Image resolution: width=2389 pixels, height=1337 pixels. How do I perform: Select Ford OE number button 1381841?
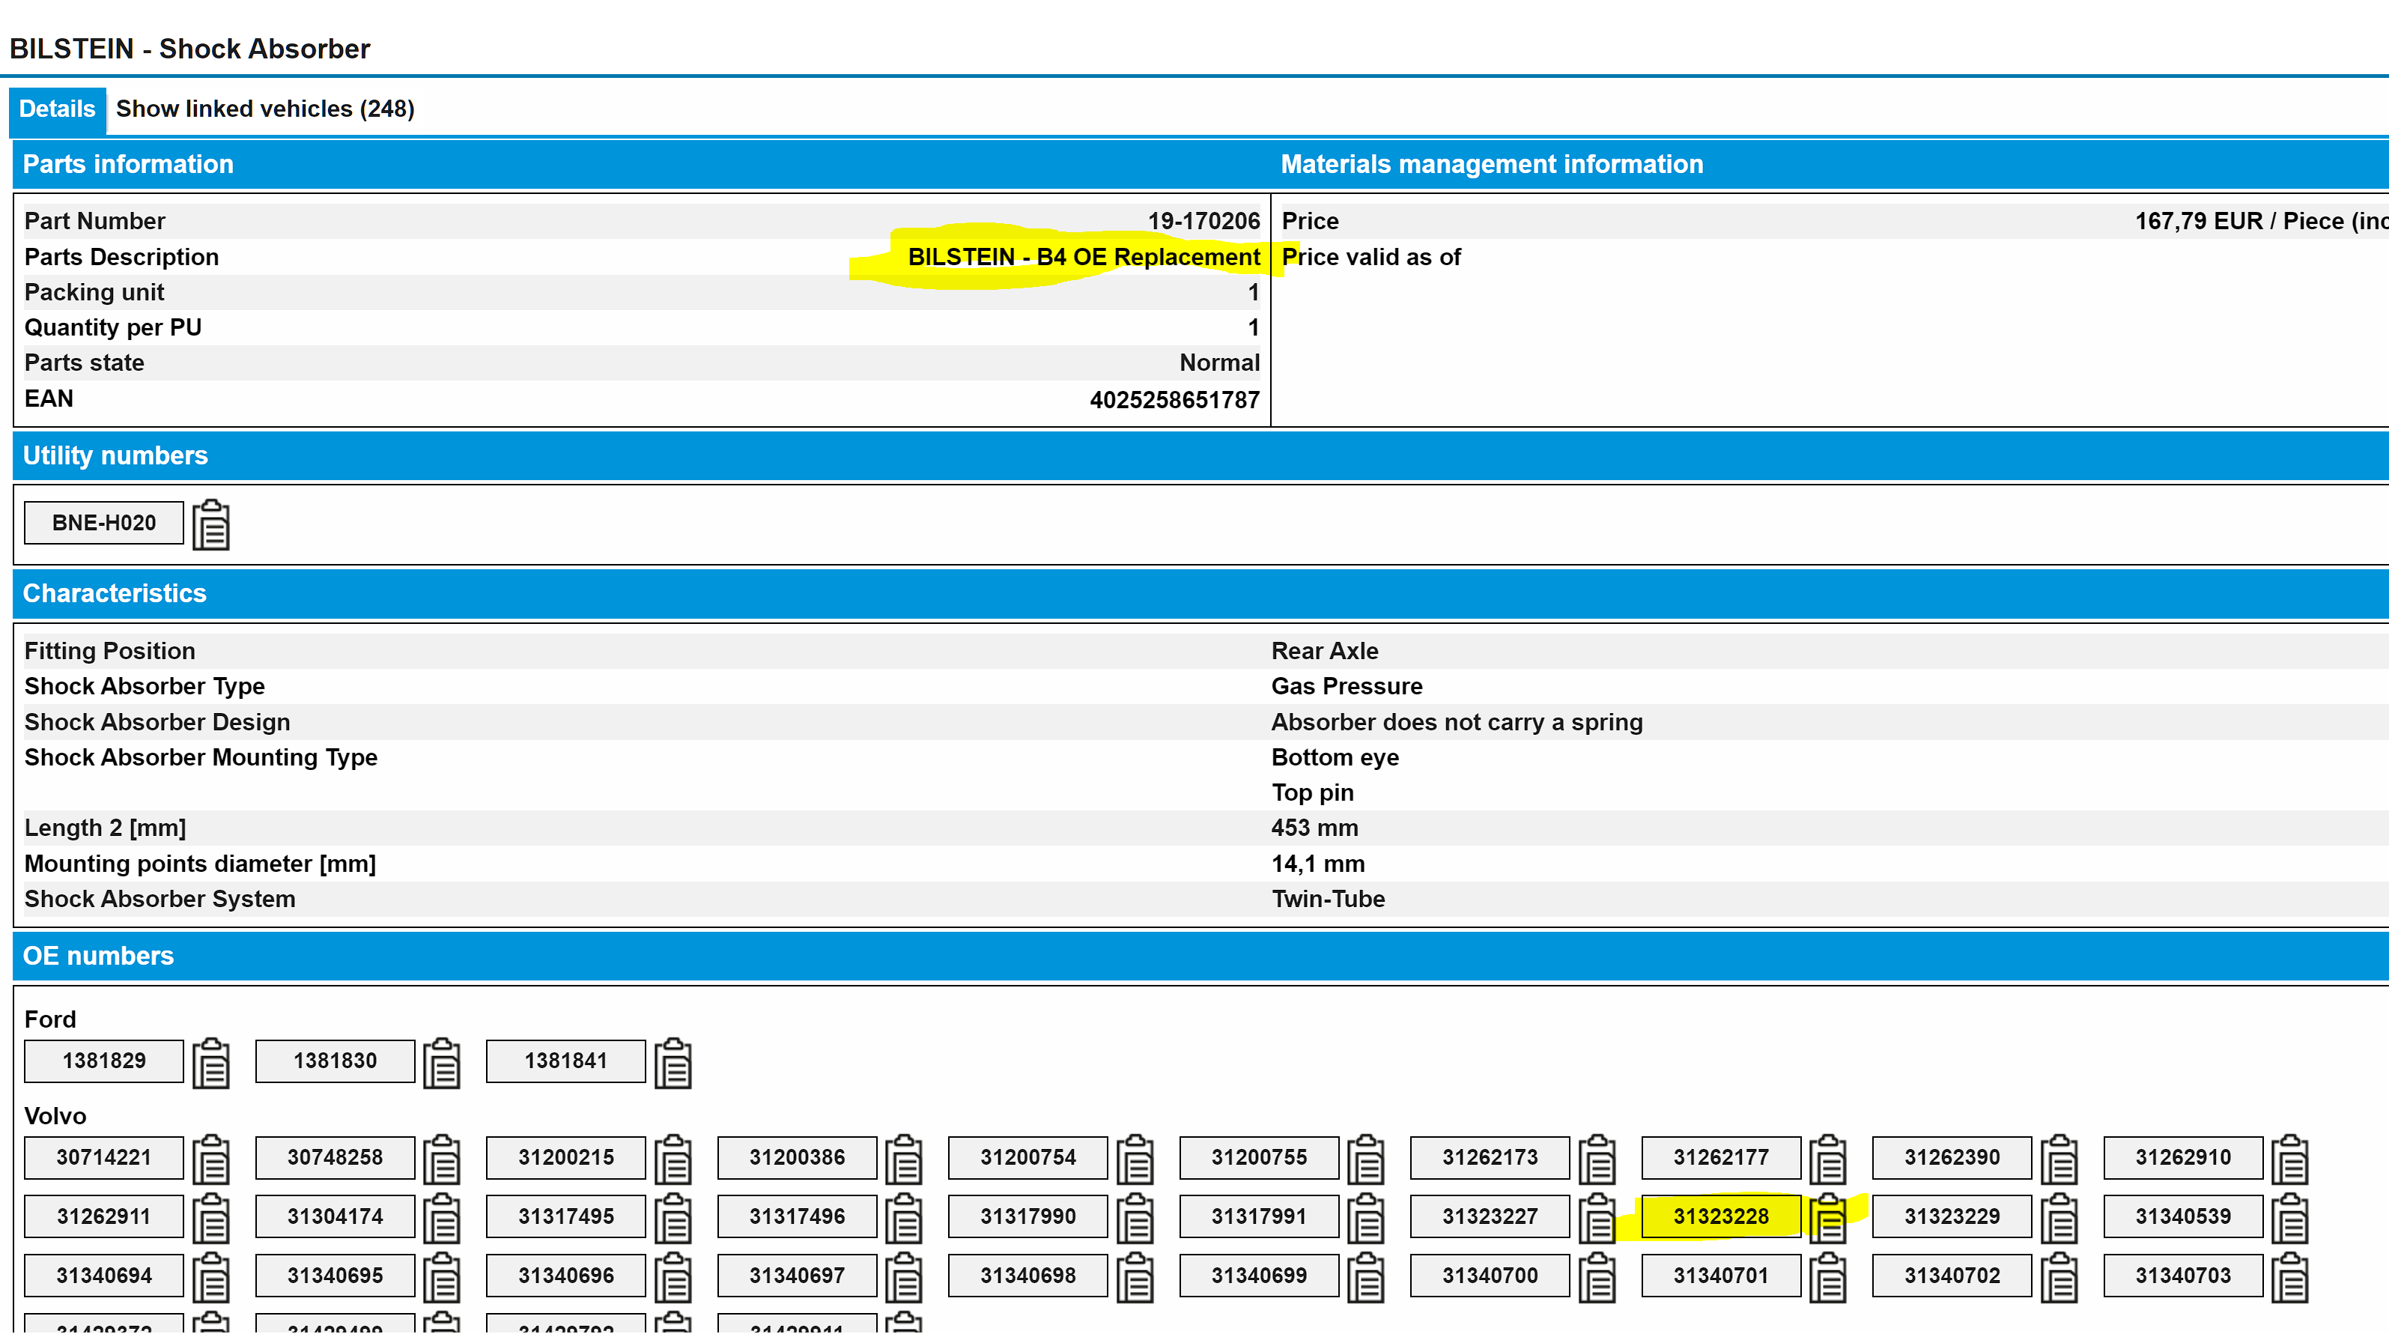565,1061
